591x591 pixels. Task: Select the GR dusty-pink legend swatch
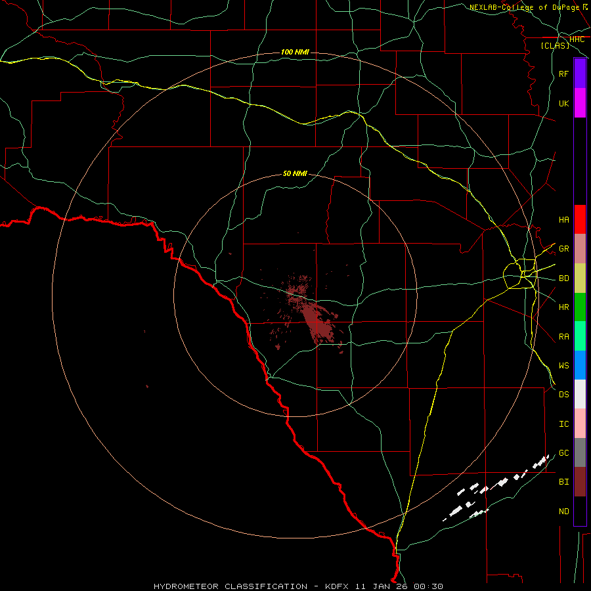(x=580, y=249)
